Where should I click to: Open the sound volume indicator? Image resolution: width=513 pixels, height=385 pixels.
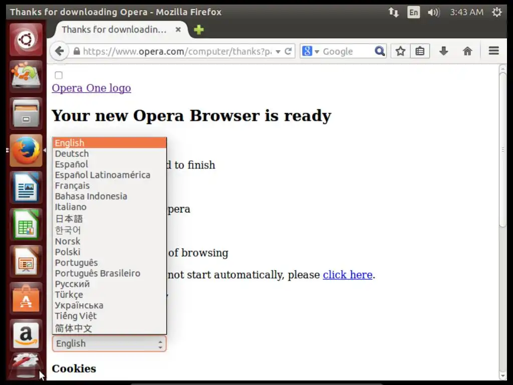click(433, 13)
